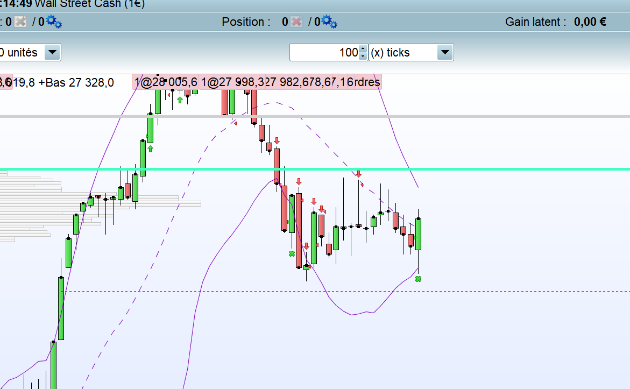
Task: Select the 1@27 998,3 order label
Action: pyautogui.click(x=232, y=82)
